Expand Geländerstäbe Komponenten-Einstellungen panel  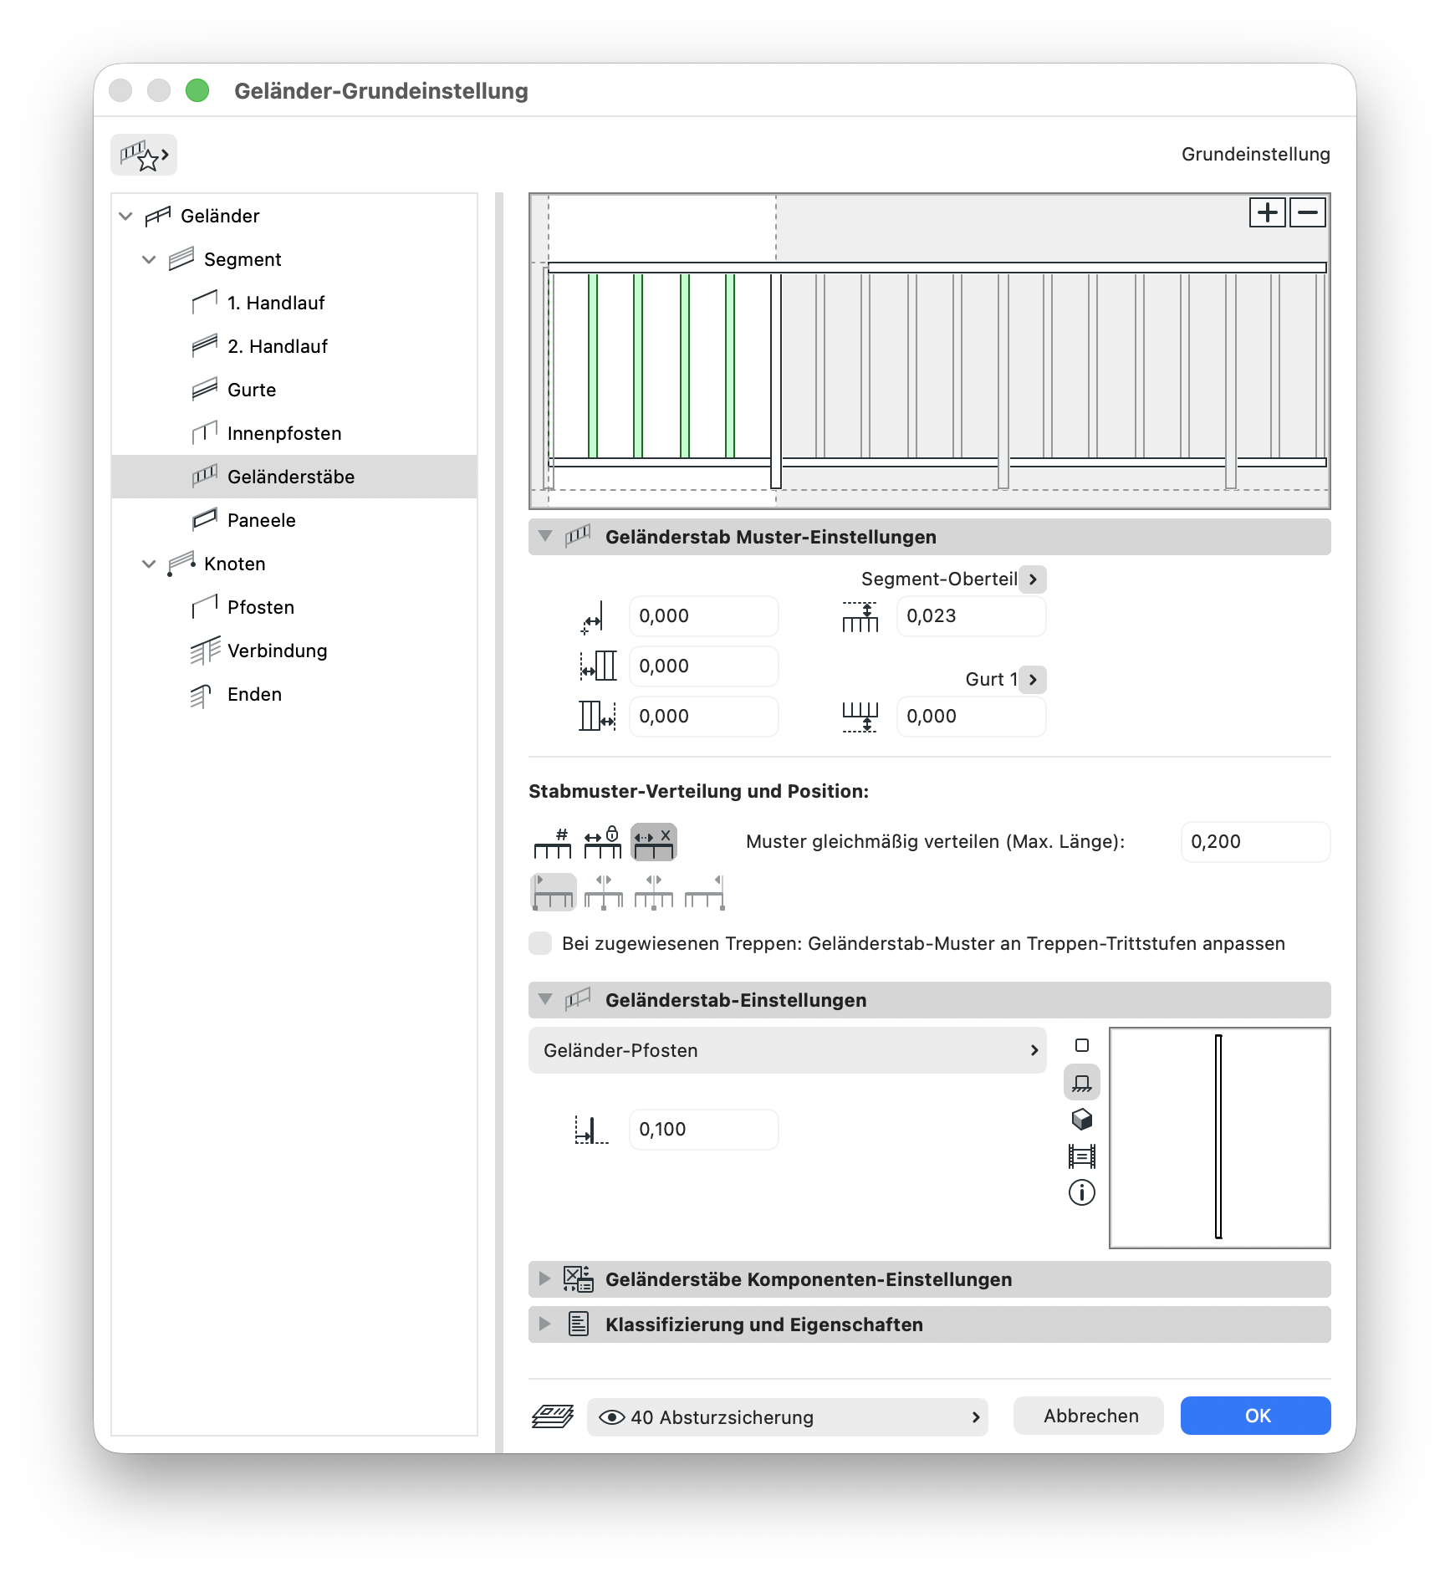(545, 1278)
